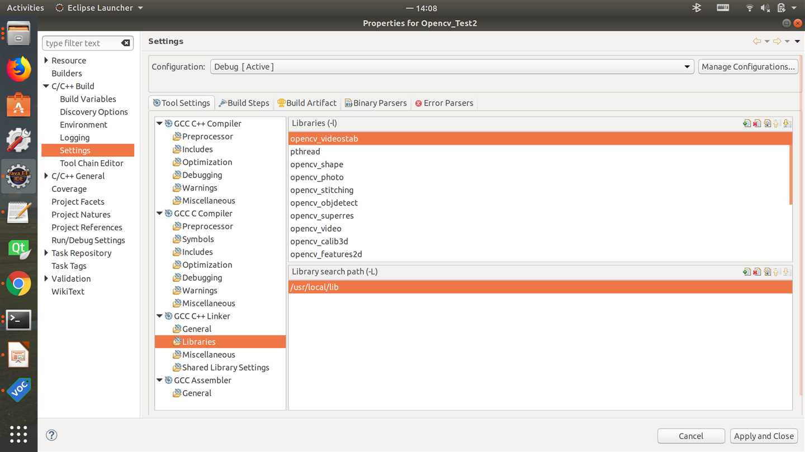Switch to the Build Steps tab

click(x=244, y=103)
